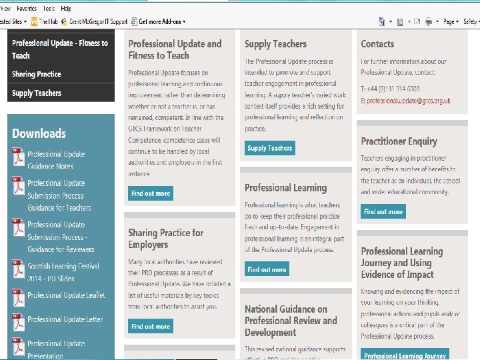Click the Professional Learning card heading
This screenshot has height=360, width=480.
[x=285, y=187]
